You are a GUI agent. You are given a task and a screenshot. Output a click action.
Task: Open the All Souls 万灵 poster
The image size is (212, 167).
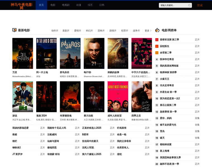23,53
